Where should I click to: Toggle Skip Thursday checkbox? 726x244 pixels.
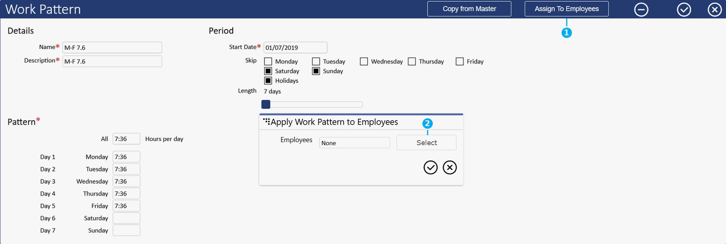click(x=412, y=61)
